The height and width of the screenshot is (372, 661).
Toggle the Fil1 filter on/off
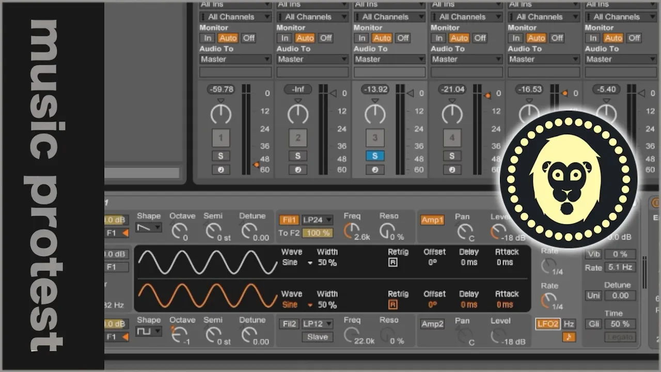click(289, 220)
